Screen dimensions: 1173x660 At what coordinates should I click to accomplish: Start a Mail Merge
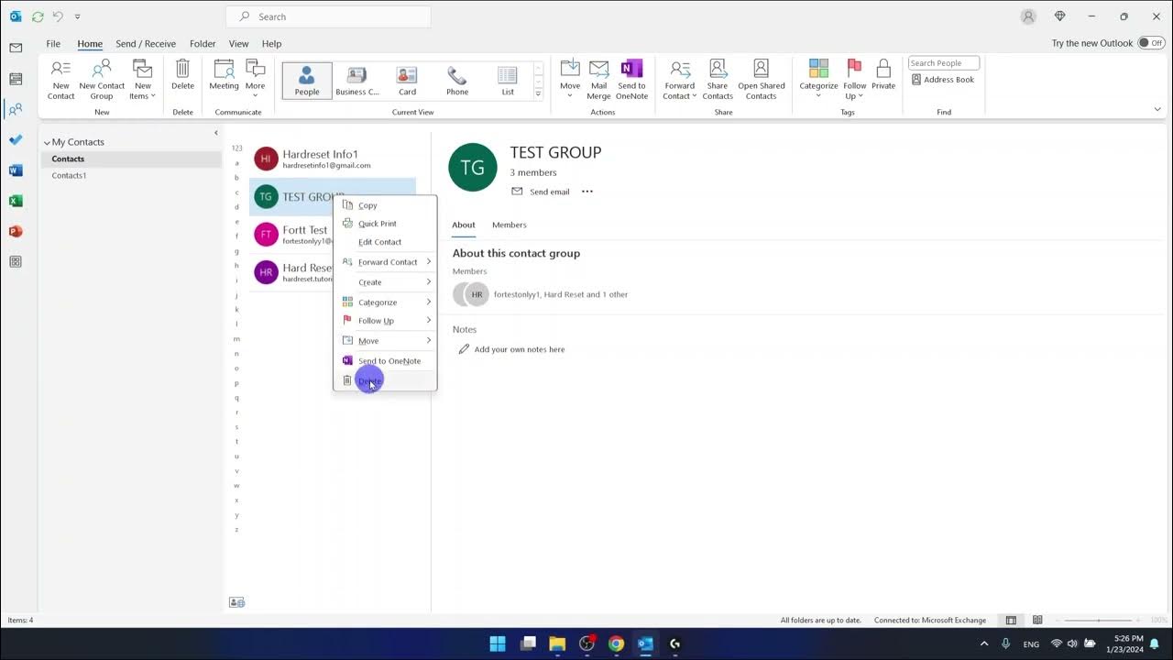click(x=598, y=80)
